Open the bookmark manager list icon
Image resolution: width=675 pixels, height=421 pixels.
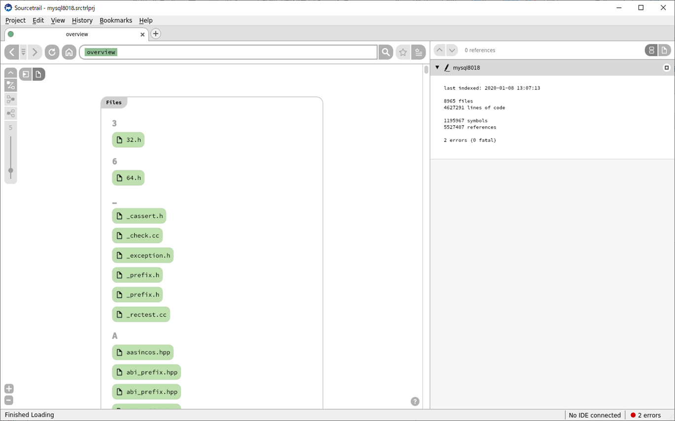click(419, 52)
